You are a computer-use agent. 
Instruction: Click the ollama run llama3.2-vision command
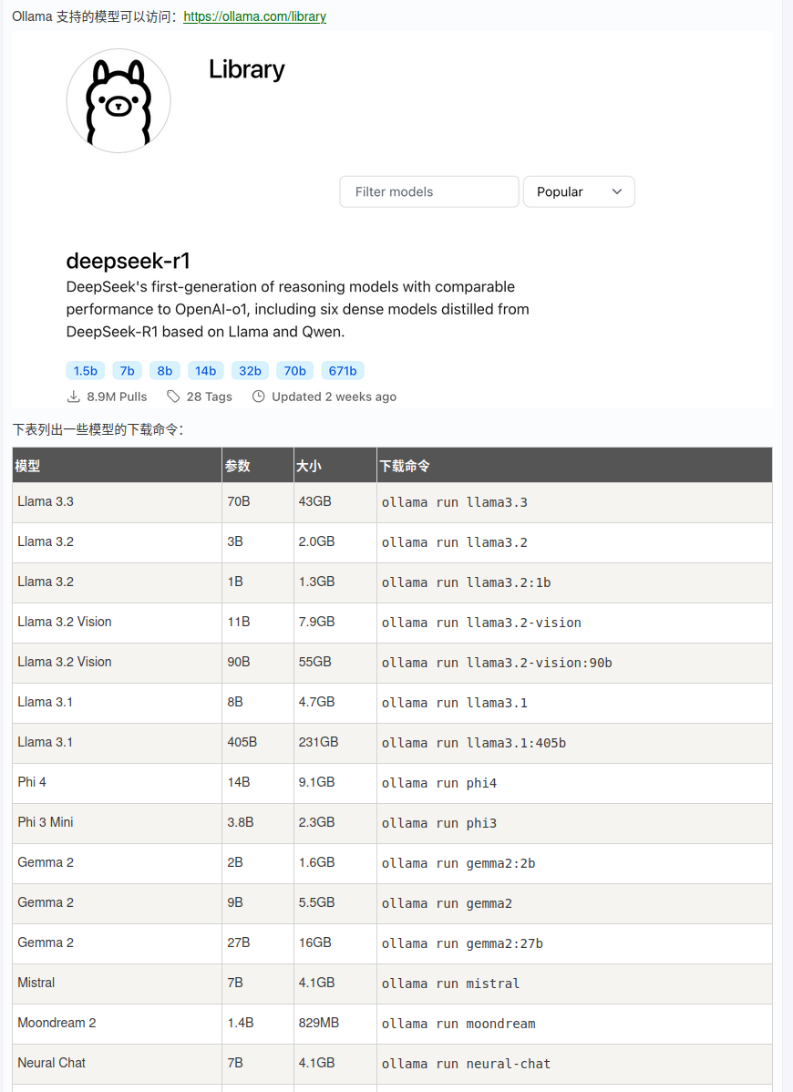[482, 623]
